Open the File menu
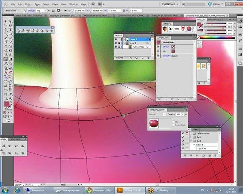Screen dimensions: 243x194 (x=13, y=4)
